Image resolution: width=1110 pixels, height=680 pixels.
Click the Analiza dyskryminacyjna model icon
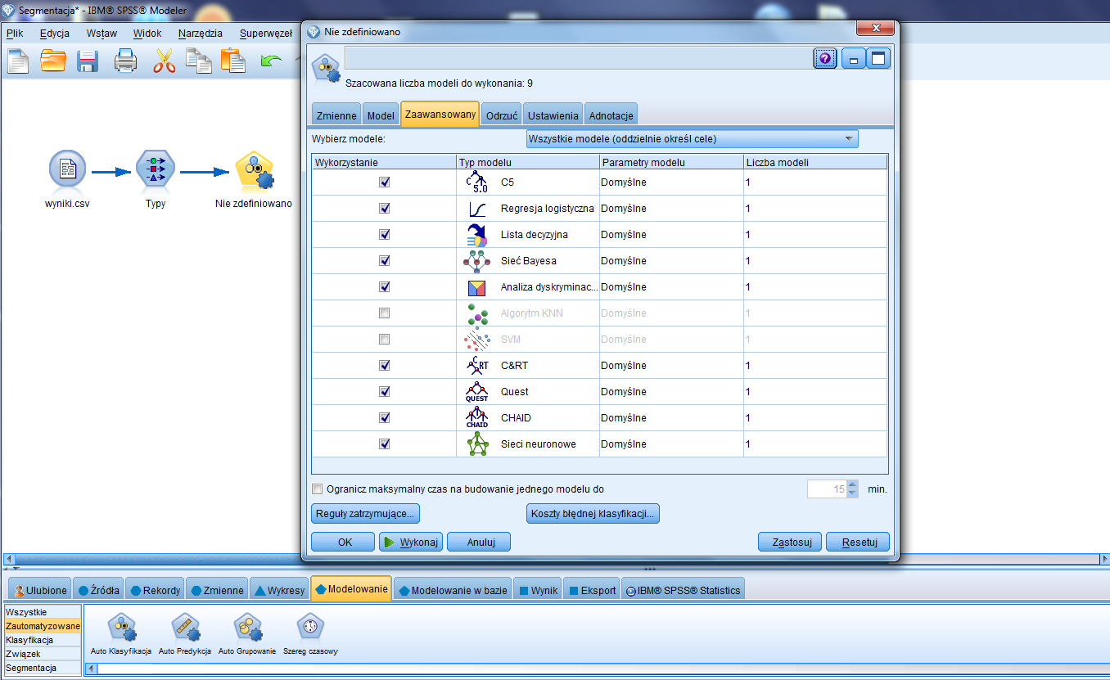coord(476,287)
